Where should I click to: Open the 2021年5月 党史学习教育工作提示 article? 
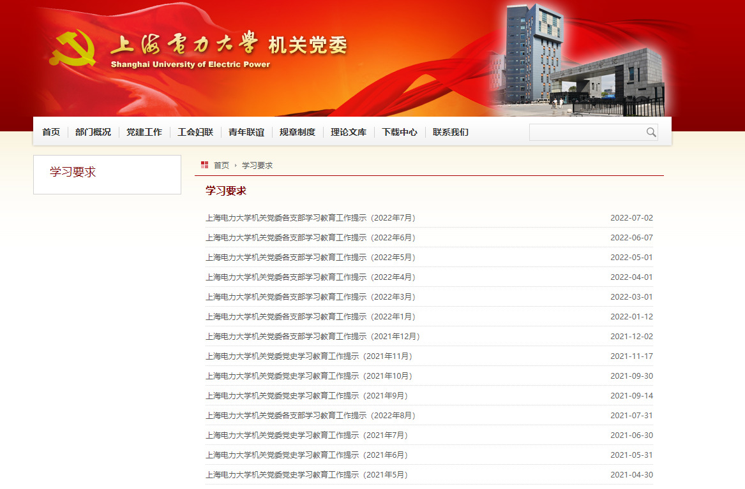point(308,475)
